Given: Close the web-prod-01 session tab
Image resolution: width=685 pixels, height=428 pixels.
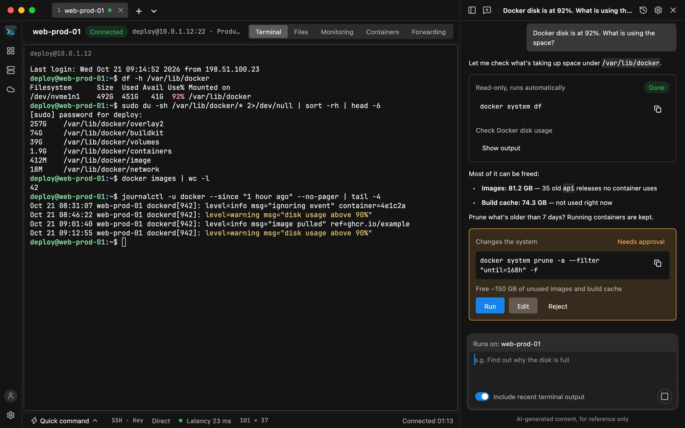Looking at the screenshot, I should 121,10.
